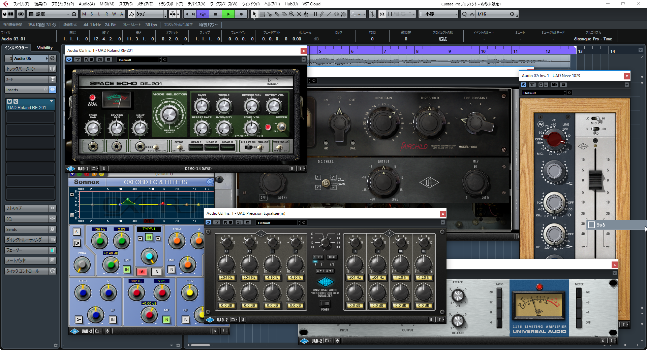Select the Split scissors tool
This screenshot has width=647, height=350.
click(x=270, y=14)
